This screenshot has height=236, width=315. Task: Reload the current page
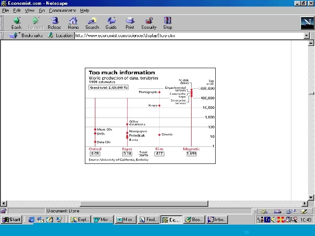click(54, 23)
